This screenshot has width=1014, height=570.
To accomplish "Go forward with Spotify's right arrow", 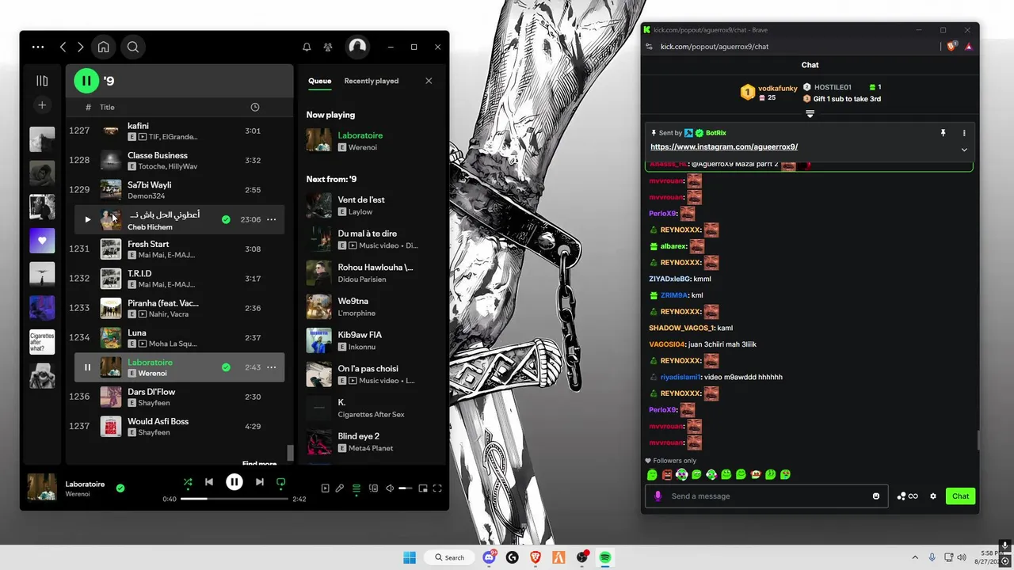I will (80, 47).
